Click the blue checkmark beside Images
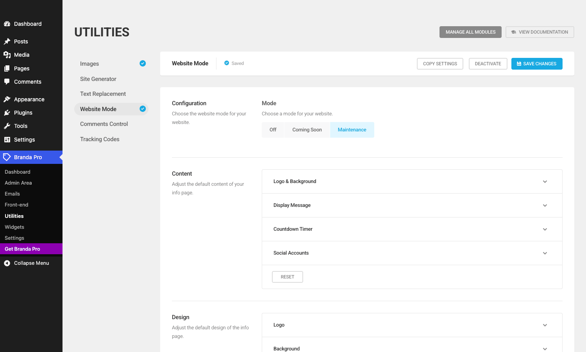586x352 pixels. (x=143, y=63)
